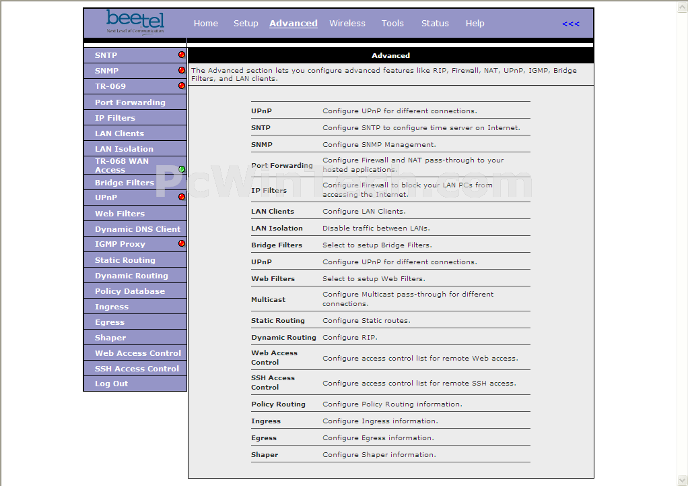
Task: View the Status tab
Action: [x=435, y=24]
